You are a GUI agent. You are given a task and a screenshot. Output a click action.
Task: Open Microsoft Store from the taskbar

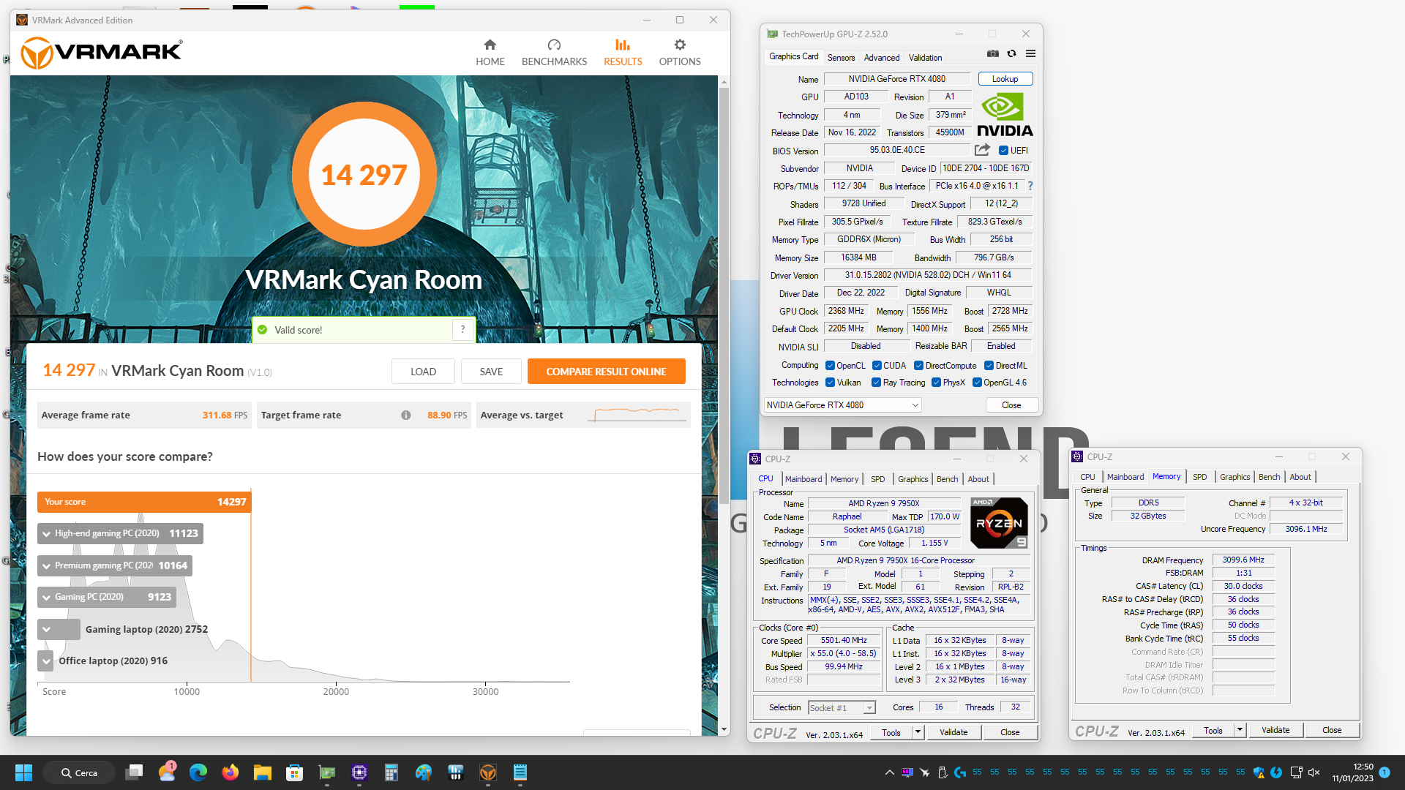point(295,772)
